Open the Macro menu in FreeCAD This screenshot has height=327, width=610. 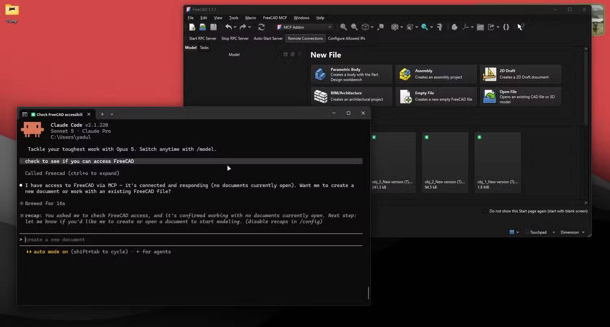(251, 18)
